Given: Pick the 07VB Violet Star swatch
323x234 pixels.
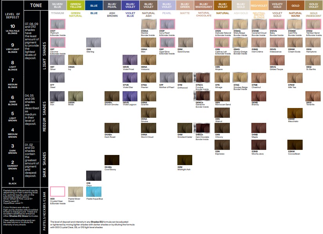Looking at the screenshot, I should click(x=130, y=77).
